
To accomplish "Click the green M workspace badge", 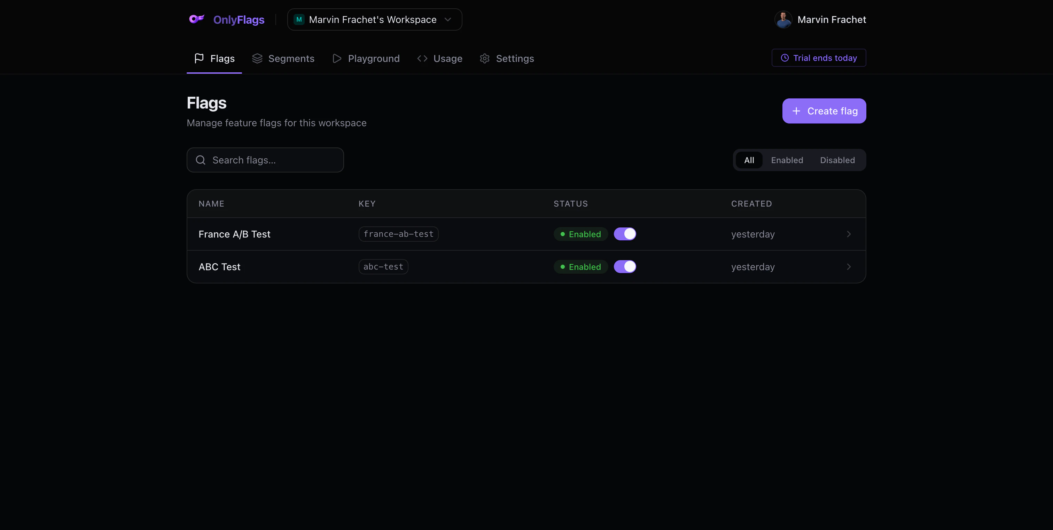I will point(299,19).
